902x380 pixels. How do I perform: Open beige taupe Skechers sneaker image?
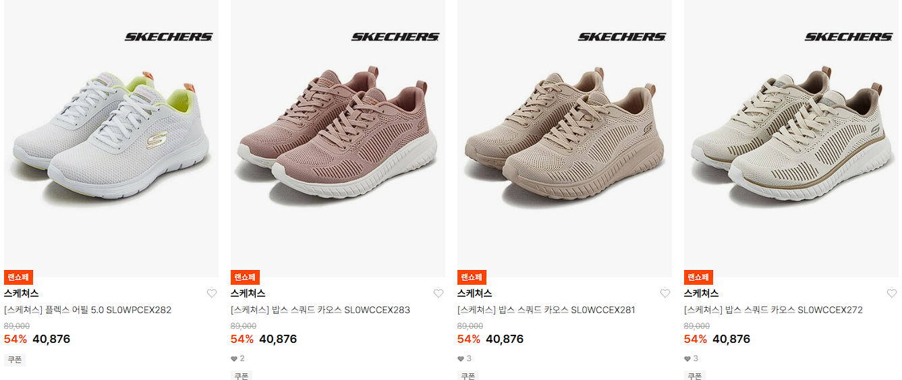pos(565,138)
